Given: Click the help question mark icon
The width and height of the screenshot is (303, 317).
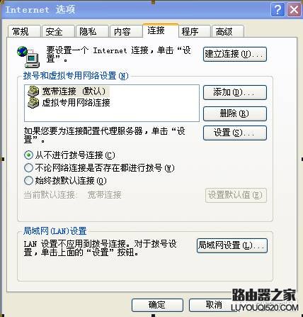Looking at the screenshot, I should 278,10.
